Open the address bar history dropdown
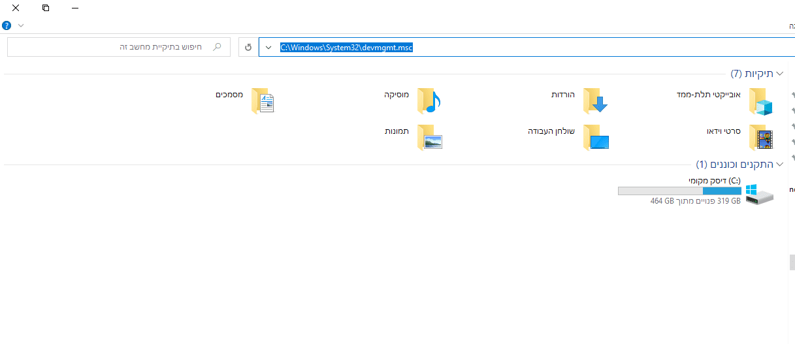This screenshot has height=344, width=795. point(268,48)
